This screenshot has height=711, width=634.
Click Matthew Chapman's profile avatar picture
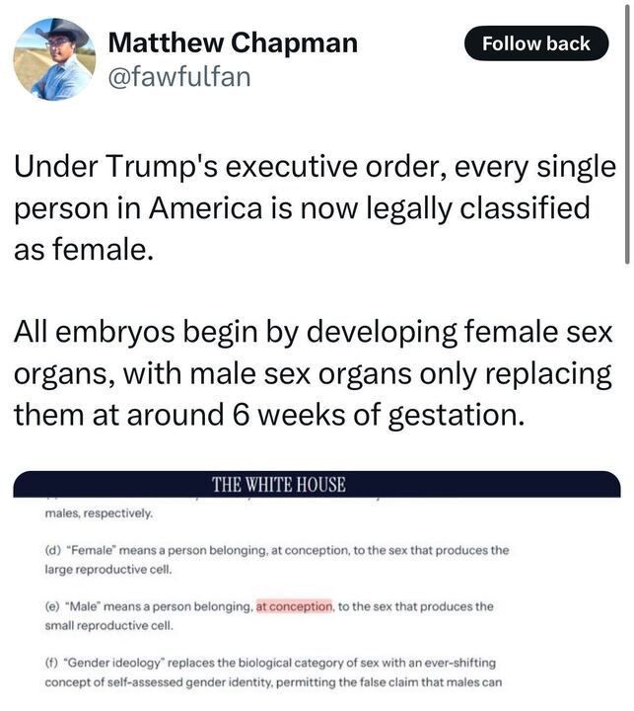(54, 59)
